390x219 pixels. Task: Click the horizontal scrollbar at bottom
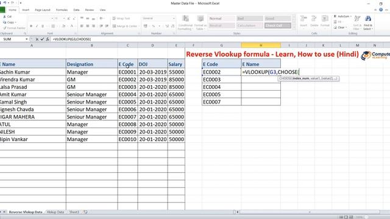coord(310,212)
